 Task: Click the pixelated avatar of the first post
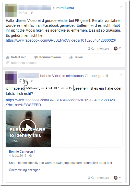point(11,10)
